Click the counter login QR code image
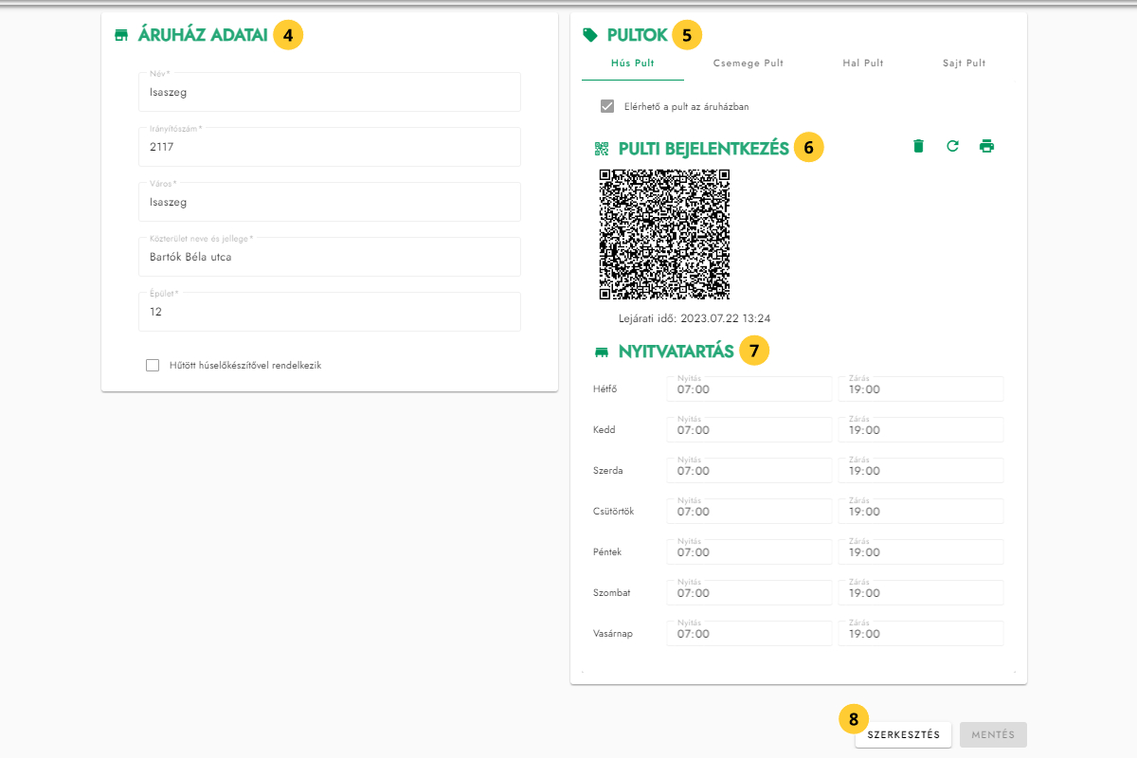This screenshot has height=758, width=1137. click(x=665, y=234)
